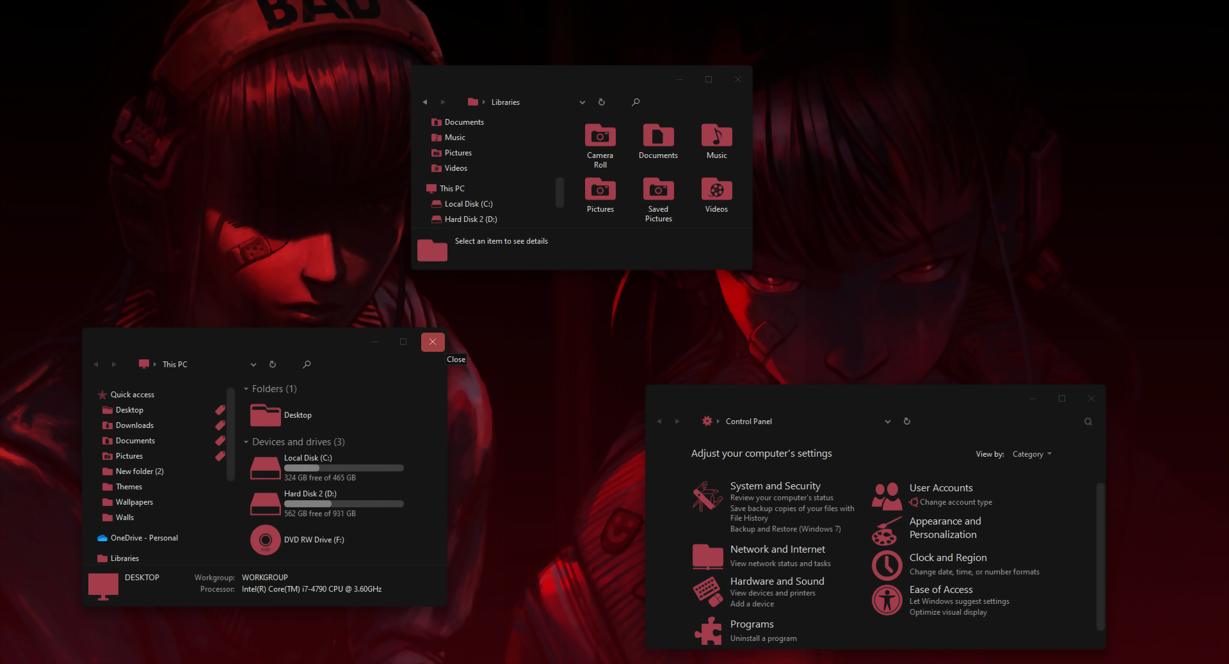1229x664 pixels.
Task: Click the Uninstall a program link
Action: (x=763, y=638)
